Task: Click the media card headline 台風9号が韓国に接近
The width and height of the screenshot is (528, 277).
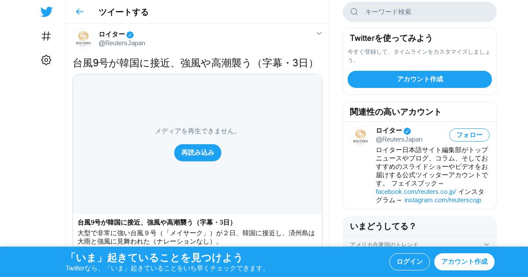Action: pos(157,222)
